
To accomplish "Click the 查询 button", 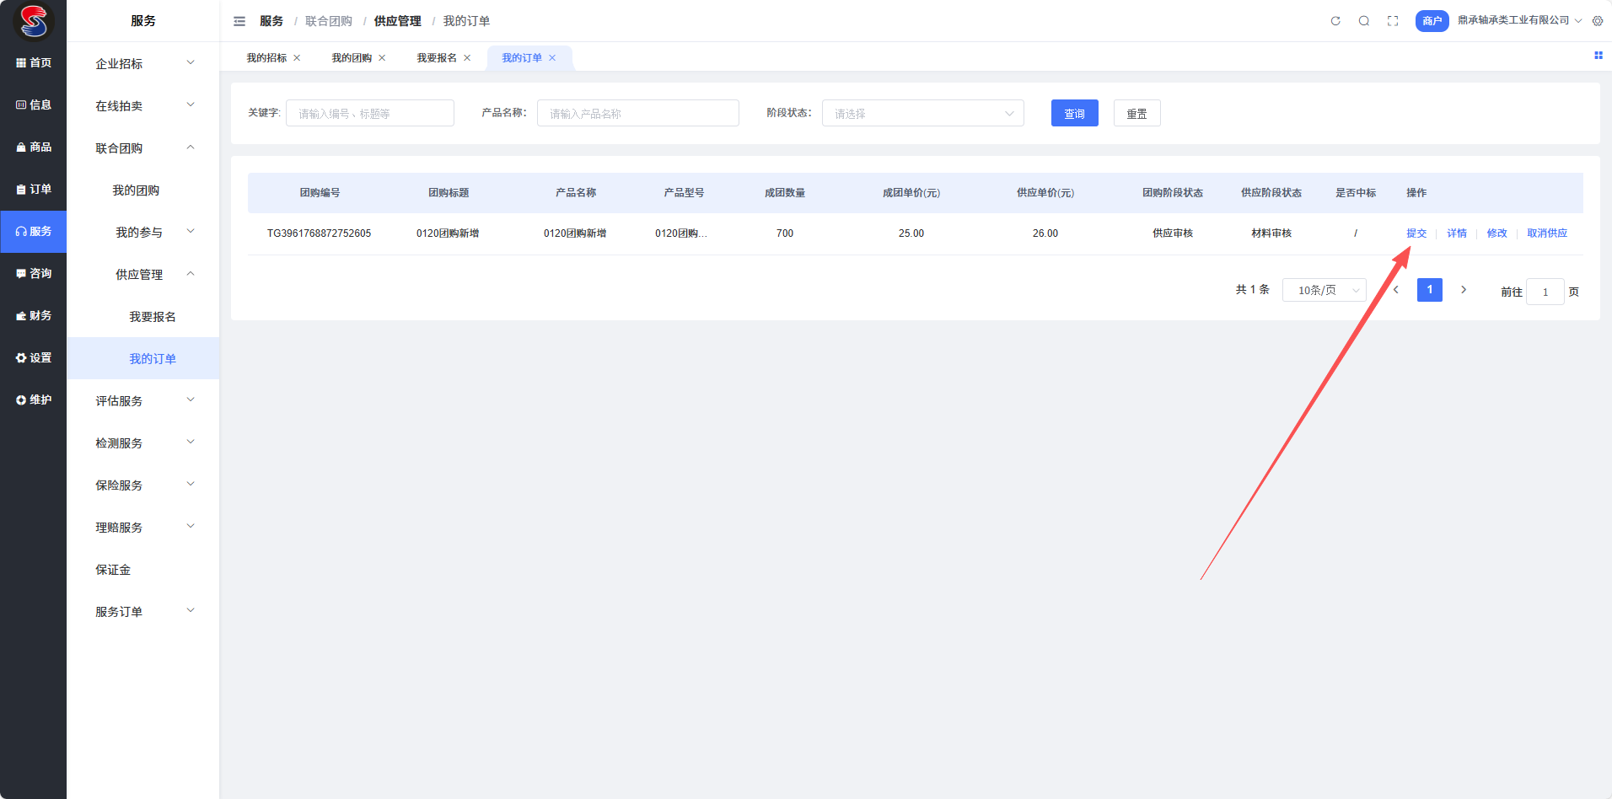I will click(x=1074, y=114).
